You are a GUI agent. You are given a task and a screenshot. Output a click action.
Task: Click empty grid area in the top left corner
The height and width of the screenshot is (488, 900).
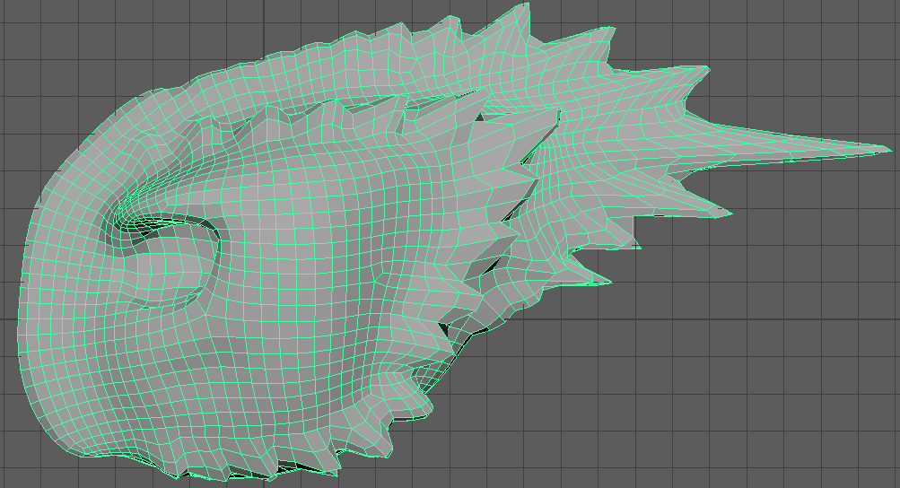[x=46, y=34]
